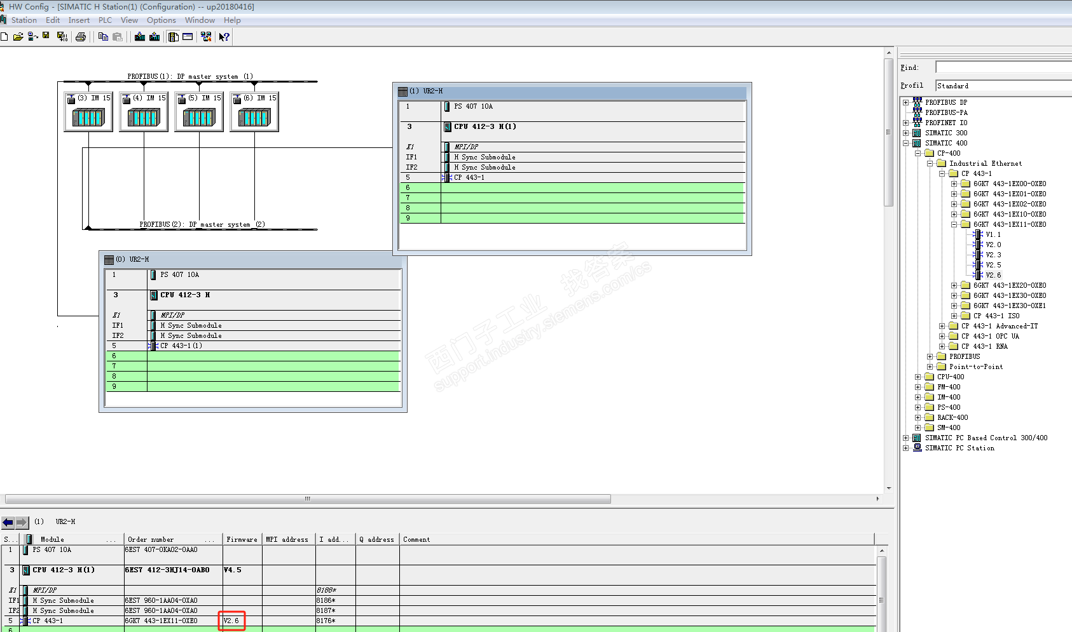Click the Find input field in the catalog
This screenshot has width=1072, height=632.
pos(1003,67)
